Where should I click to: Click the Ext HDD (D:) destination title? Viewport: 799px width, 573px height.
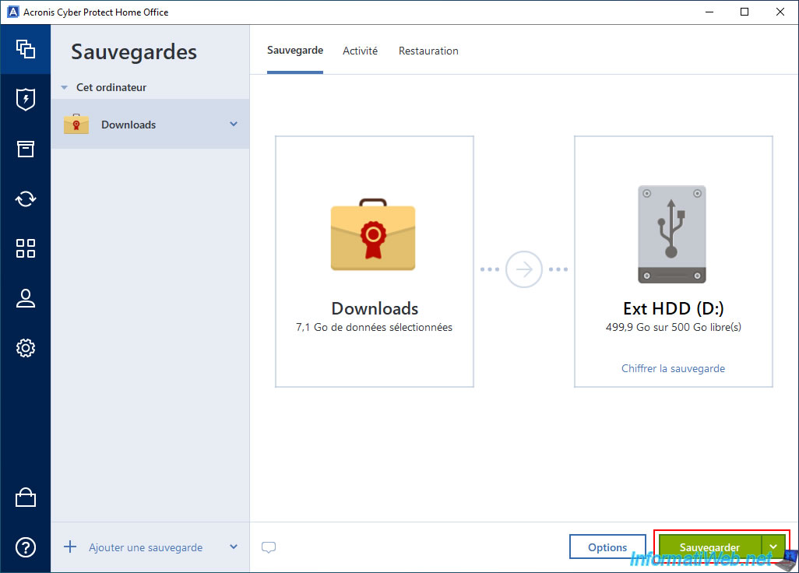coord(673,308)
